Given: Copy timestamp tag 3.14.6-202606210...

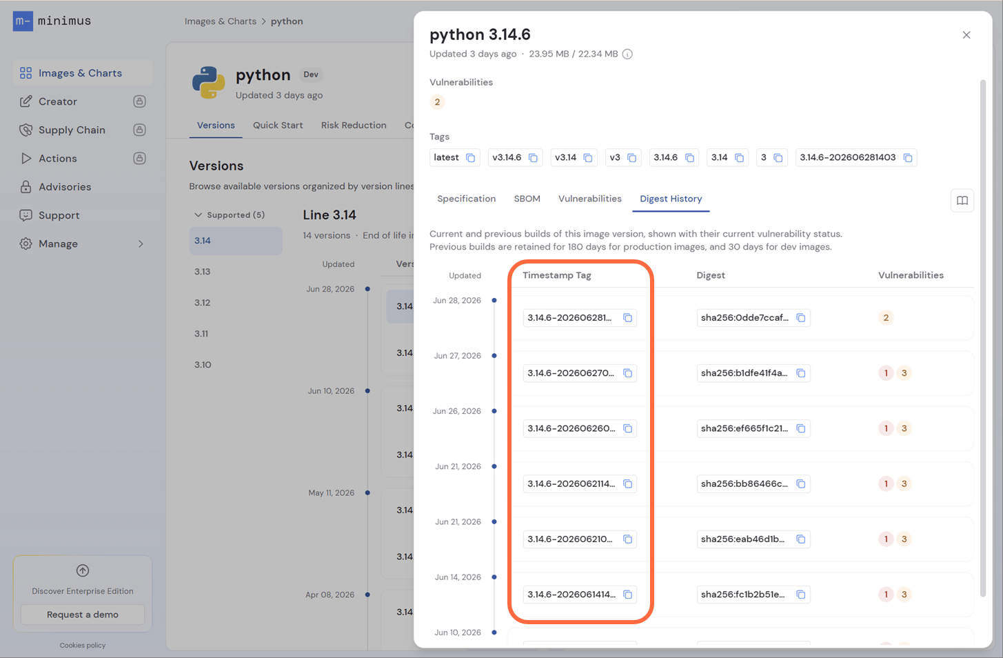Looking at the screenshot, I should coord(627,539).
